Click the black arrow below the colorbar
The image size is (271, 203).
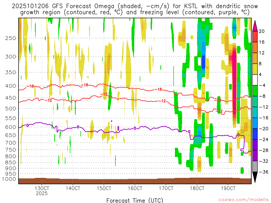click(x=255, y=177)
